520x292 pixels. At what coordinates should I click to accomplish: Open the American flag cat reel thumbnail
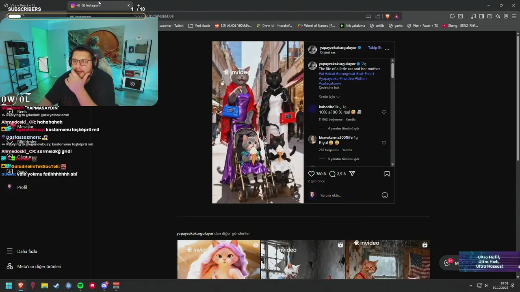[x=388, y=260]
